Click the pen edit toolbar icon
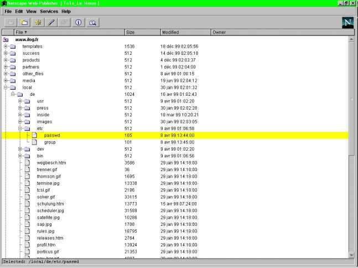 [x=51, y=22]
